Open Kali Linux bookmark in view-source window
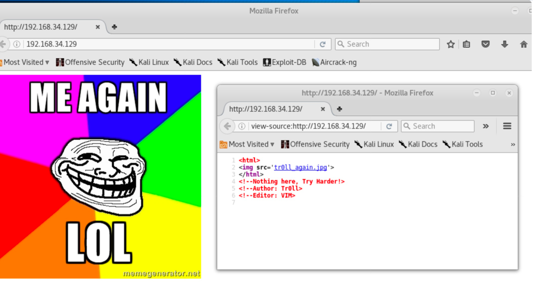Screen dimensions: 533x283 point(374,144)
